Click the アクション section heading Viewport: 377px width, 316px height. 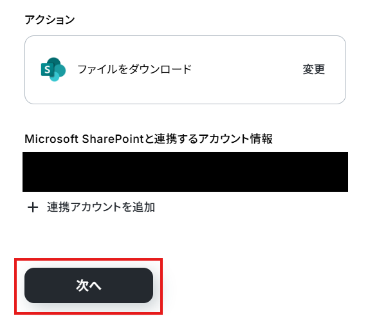click(x=50, y=19)
